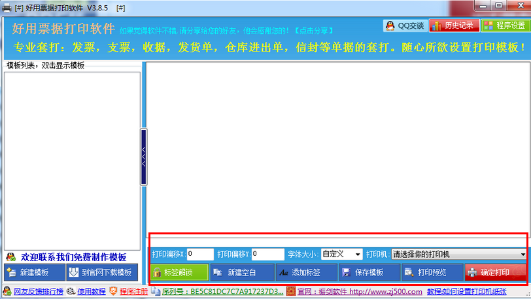
Task: Click the 标签解锁 label unlock button
Action: 179,272
